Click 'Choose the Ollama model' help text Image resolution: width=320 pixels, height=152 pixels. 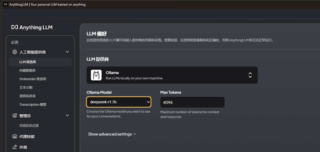click(x=118, y=114)
